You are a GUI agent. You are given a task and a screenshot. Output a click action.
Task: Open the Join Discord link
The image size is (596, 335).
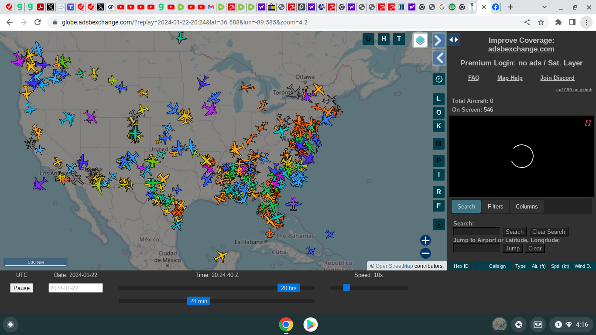pyautogui.click(x=557, y=78)
